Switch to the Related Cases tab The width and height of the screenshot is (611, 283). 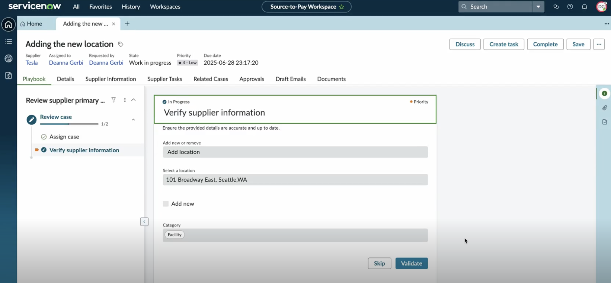(x=211, y=79)
